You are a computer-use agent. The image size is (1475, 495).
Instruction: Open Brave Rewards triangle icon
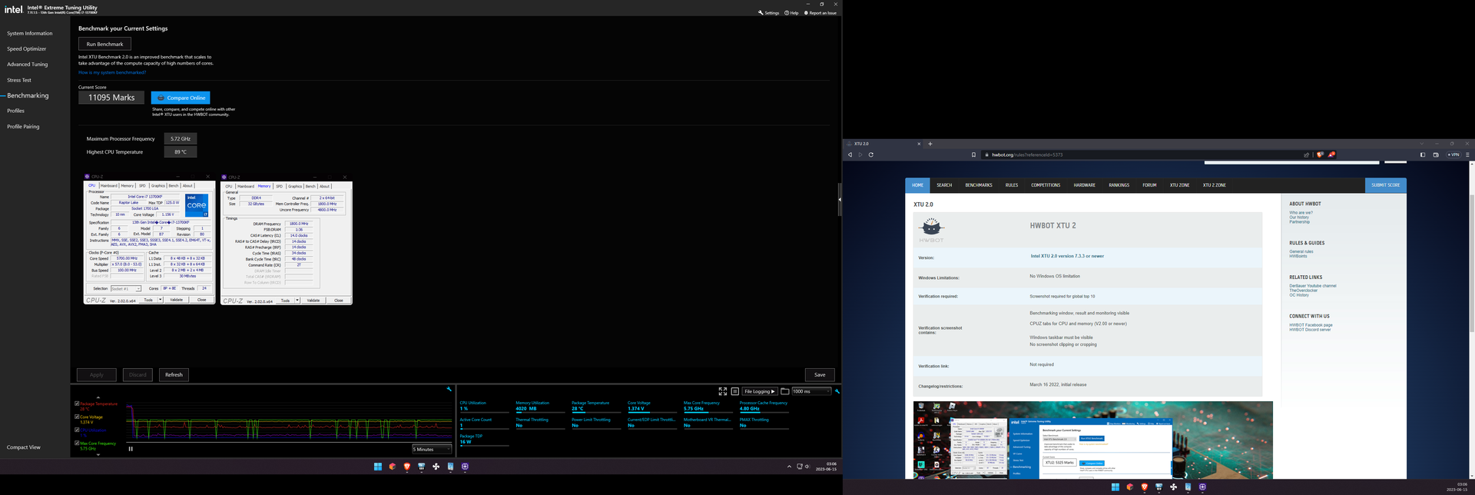[1331, 154]
